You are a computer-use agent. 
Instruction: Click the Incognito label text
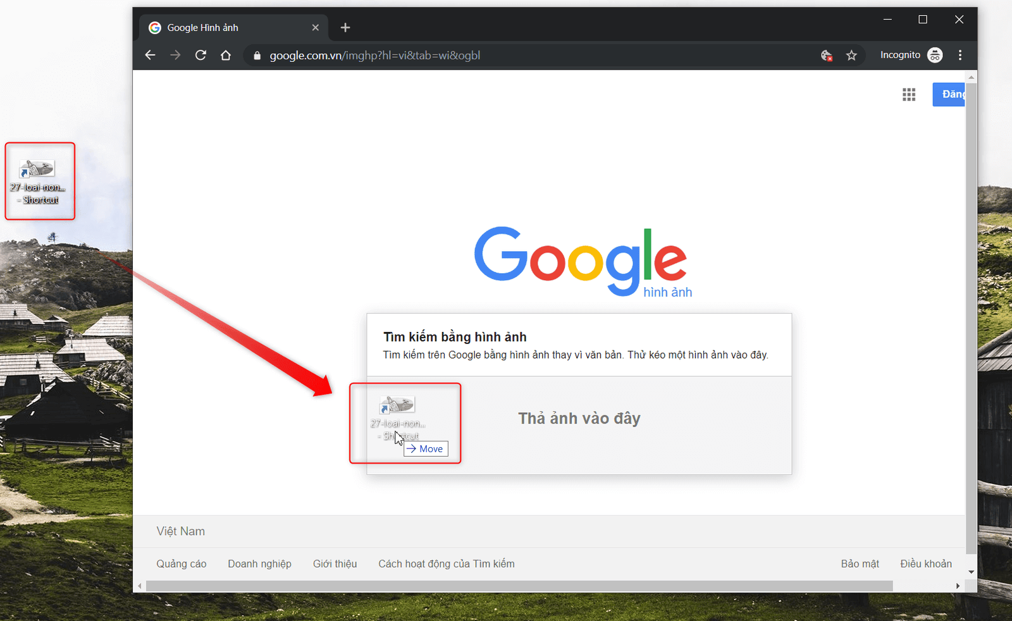(x=900, y=55)
